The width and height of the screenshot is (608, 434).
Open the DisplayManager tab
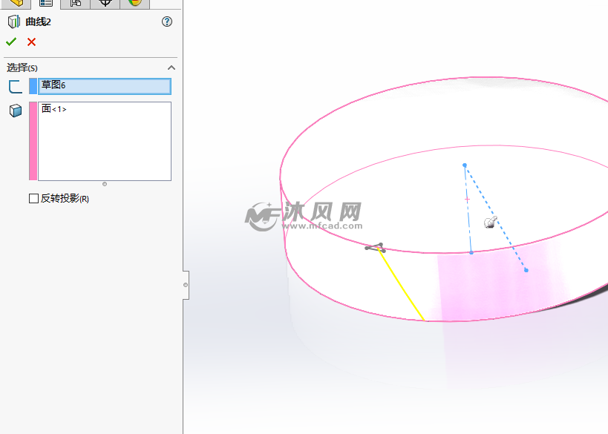134,3
